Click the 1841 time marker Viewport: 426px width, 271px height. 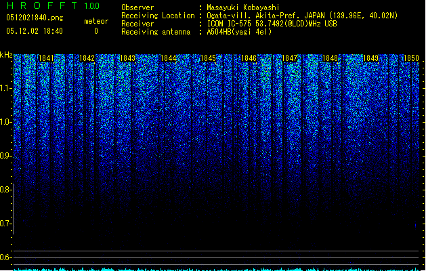(x=46, y=58)
